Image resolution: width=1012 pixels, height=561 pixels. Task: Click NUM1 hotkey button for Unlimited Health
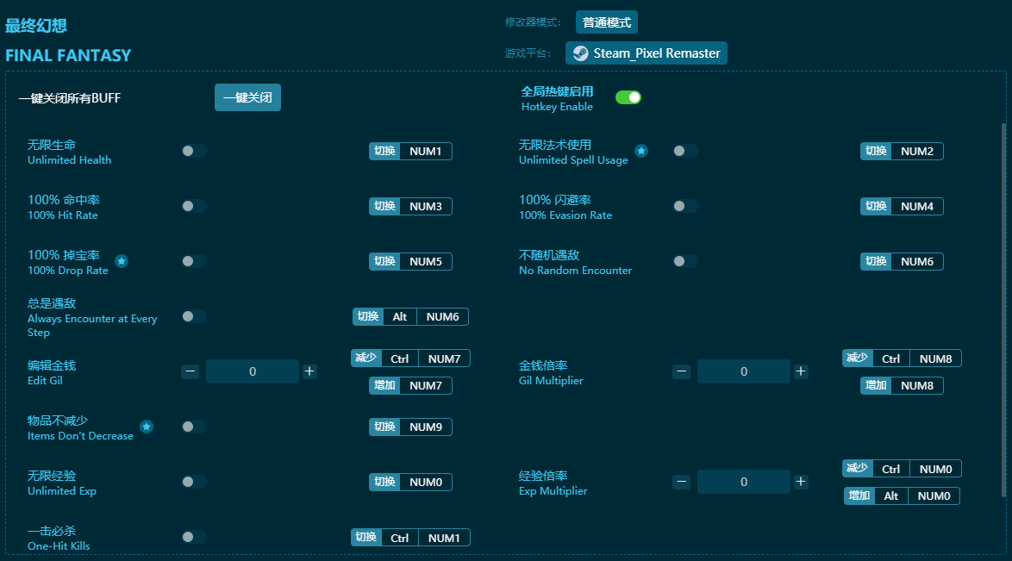tap(425, 152)
